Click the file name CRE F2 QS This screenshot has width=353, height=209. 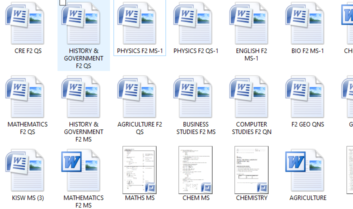28,51
